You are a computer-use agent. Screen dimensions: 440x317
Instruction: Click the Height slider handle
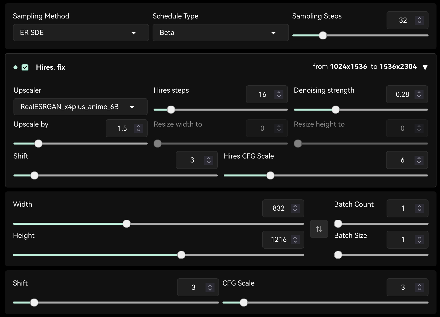181,255
